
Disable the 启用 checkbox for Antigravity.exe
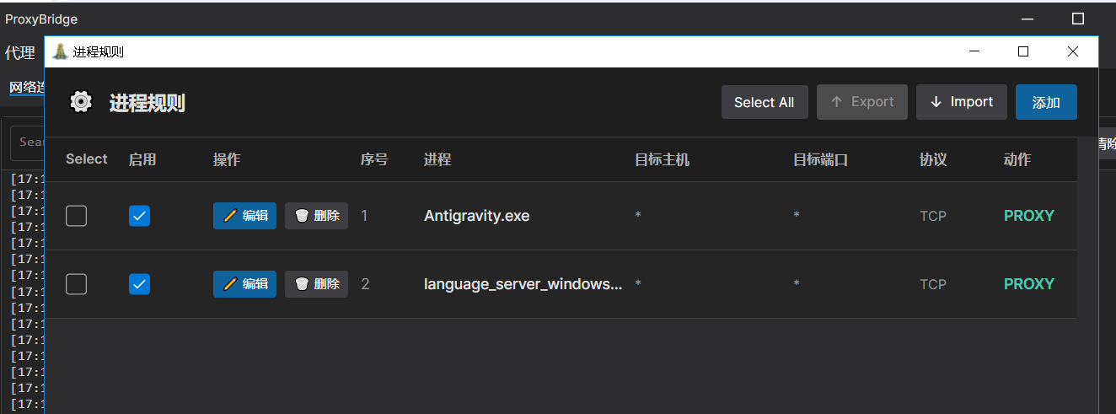[140, 217]
